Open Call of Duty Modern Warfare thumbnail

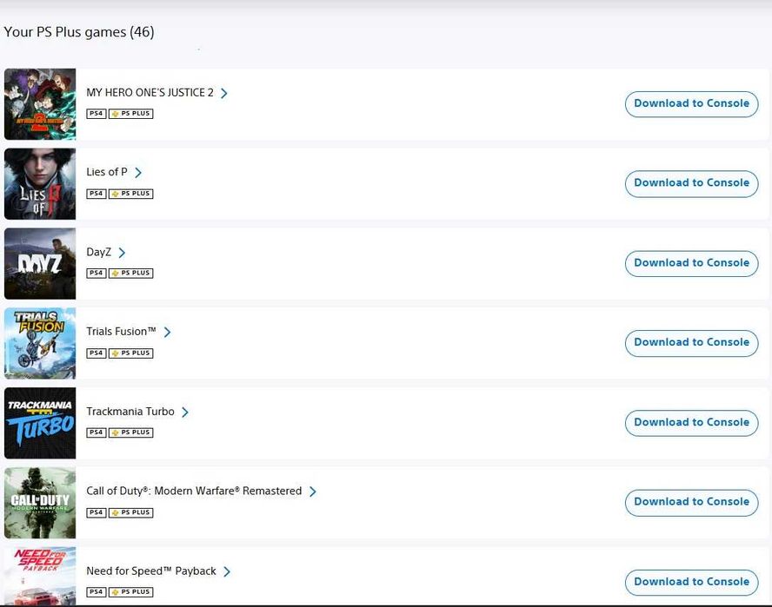point(40,503)
